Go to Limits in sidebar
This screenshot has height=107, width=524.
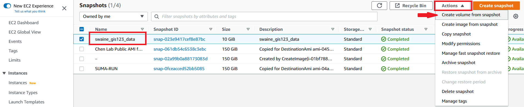[14, 60]
